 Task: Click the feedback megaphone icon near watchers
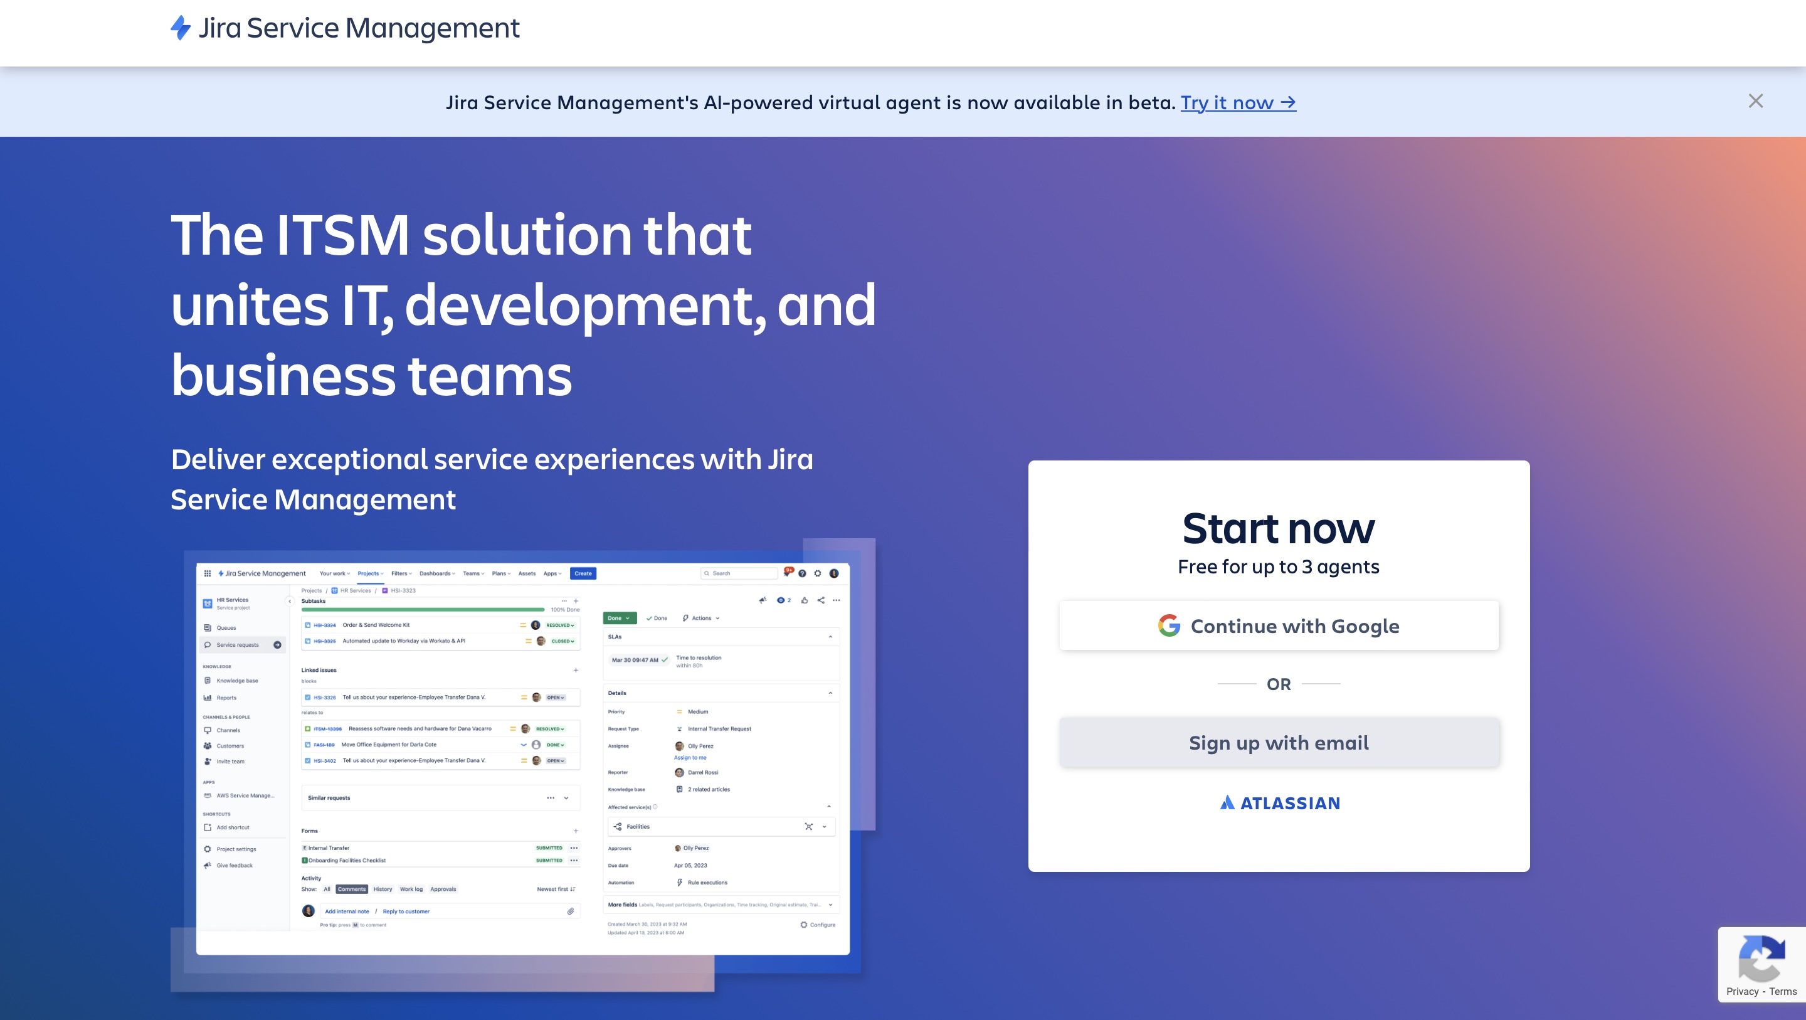[x=763, y=600]
